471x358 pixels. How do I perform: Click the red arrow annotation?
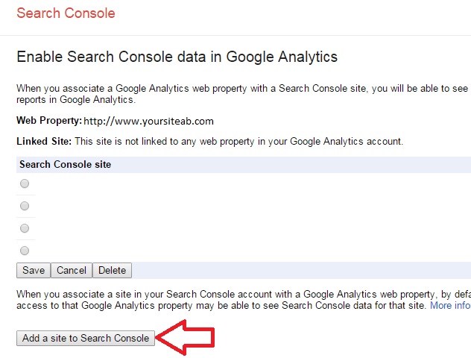tap(186, 339)
